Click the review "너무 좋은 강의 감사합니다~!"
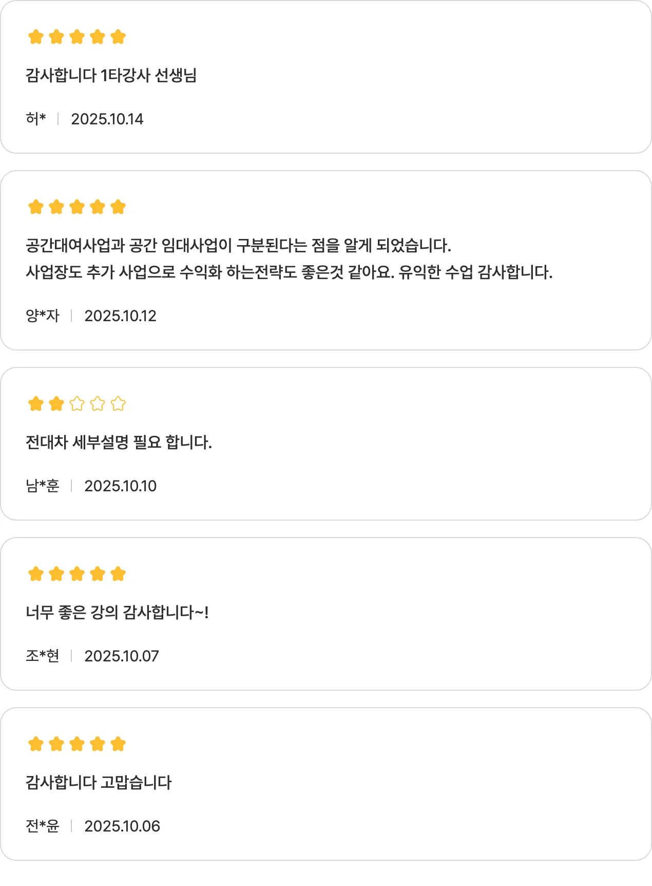Screen dimensions: 652x886 point(117,613)
